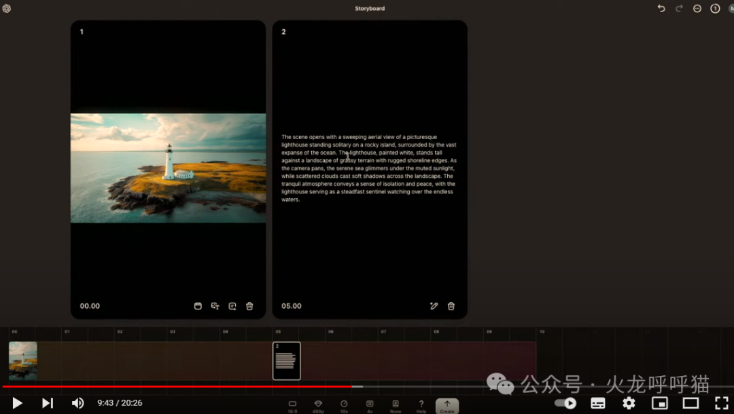The image size is (734, 414).
Task: Toggle subtitles/closed captions
Action: point(598,402)
